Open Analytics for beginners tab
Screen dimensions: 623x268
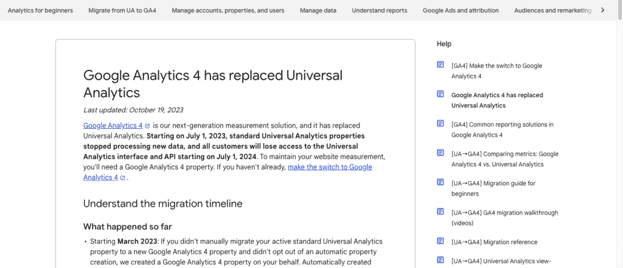(40, 10)
